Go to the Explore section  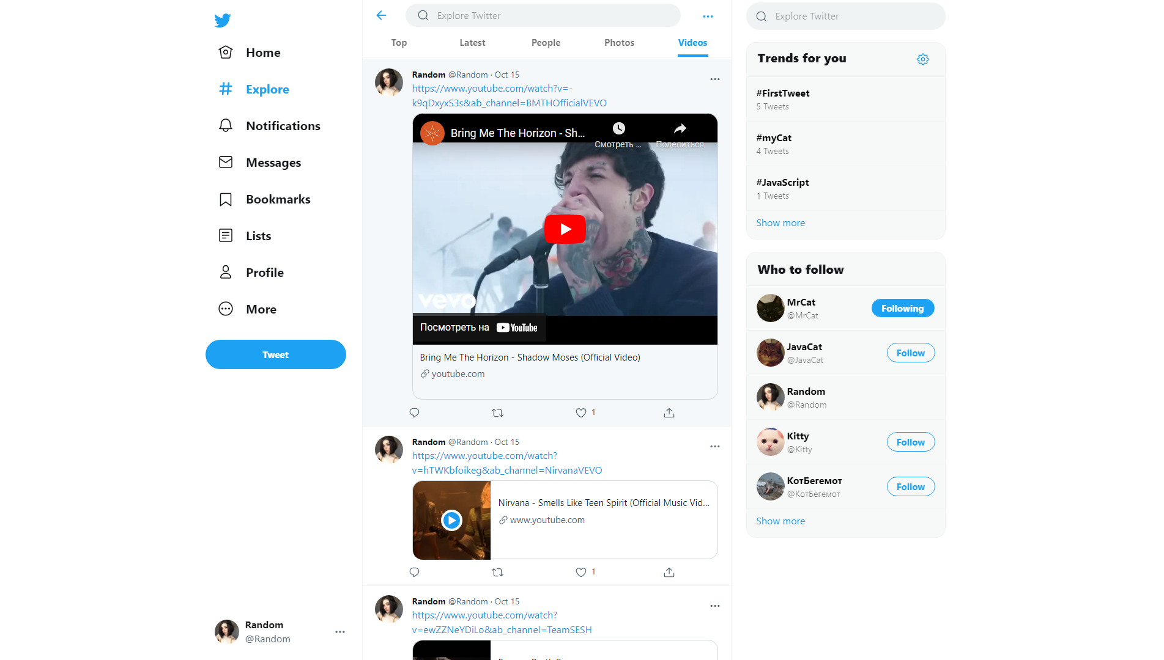(254, 89)
